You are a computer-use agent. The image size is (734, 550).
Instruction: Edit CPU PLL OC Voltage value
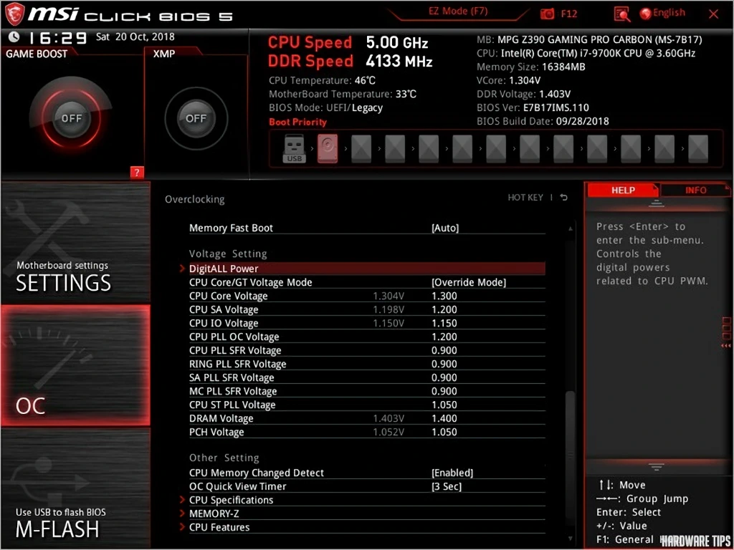tap(444, 337)
